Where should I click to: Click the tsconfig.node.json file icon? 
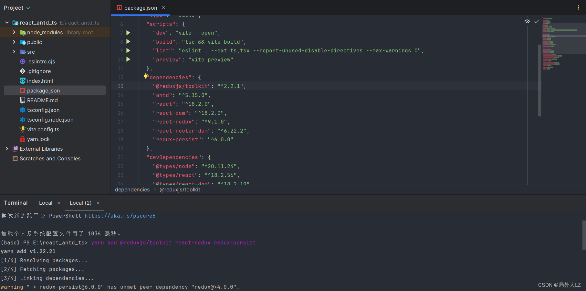click(x=23, y=120)
